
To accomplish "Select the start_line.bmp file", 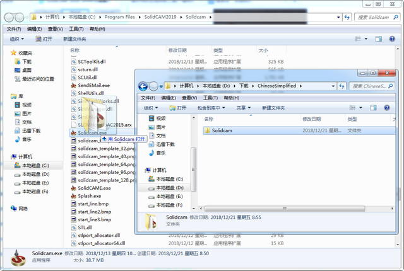I will (x=90, y=204).
